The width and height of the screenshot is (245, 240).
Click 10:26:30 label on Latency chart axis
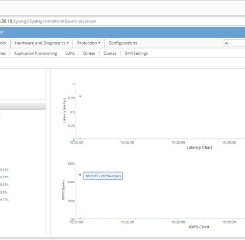(x=127, y=142)
